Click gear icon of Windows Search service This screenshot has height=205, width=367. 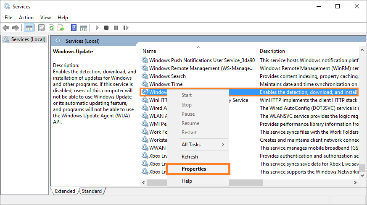145,76
